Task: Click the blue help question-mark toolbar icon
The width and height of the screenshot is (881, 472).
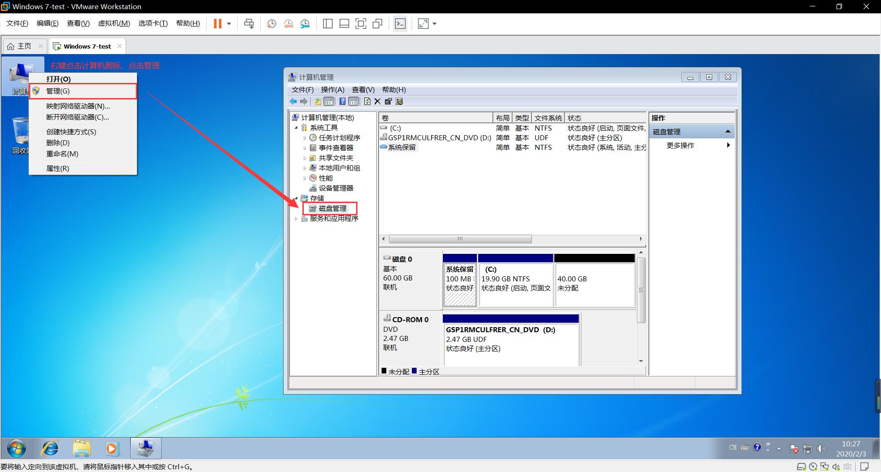Action: click(x=342, y=101)
